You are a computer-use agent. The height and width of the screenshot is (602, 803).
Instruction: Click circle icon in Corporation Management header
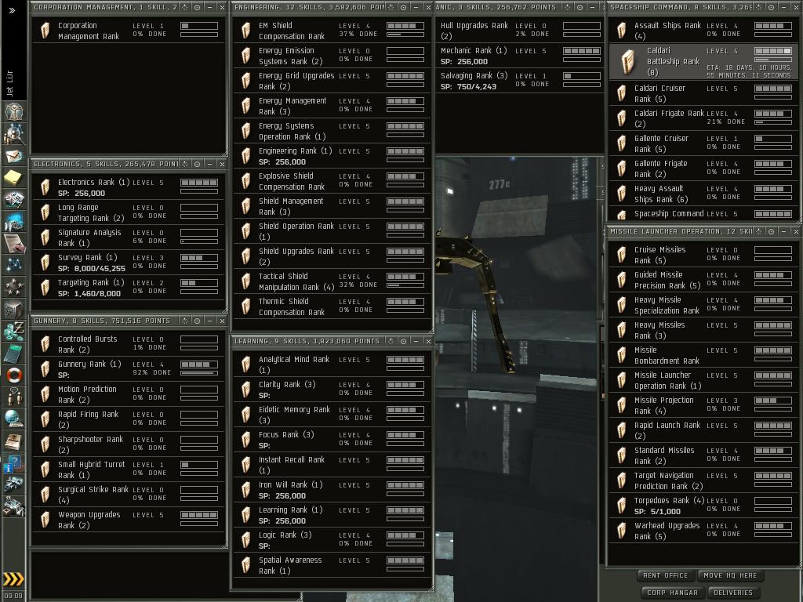pyautogui.click(x=197, y=7)
